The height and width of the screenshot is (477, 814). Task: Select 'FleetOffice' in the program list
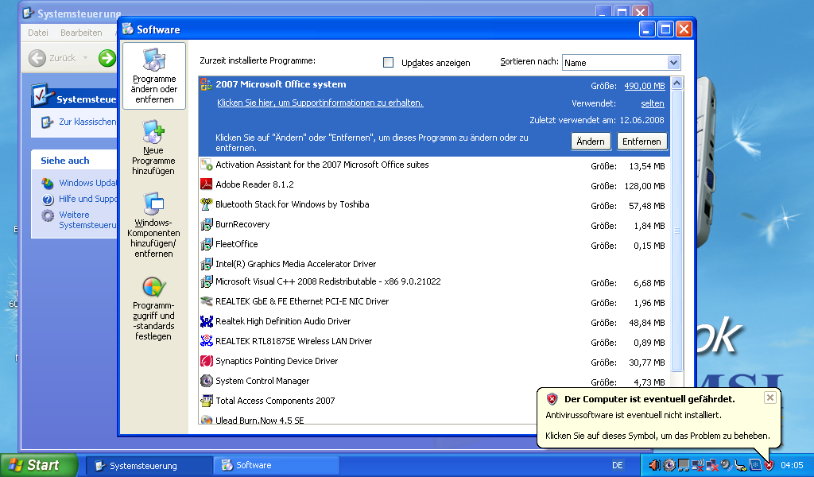(x=434, y=244)
